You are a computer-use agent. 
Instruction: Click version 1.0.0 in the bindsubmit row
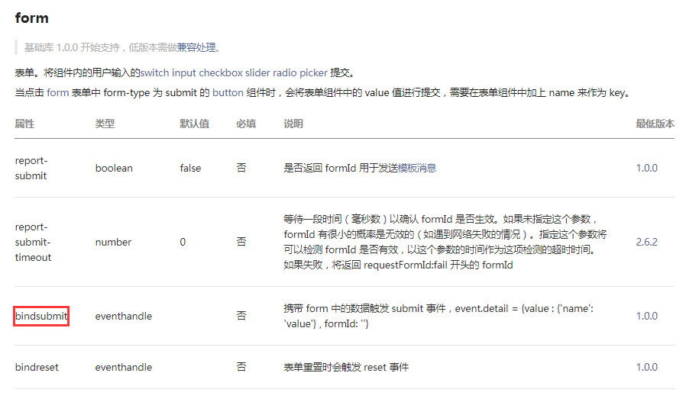646,316
